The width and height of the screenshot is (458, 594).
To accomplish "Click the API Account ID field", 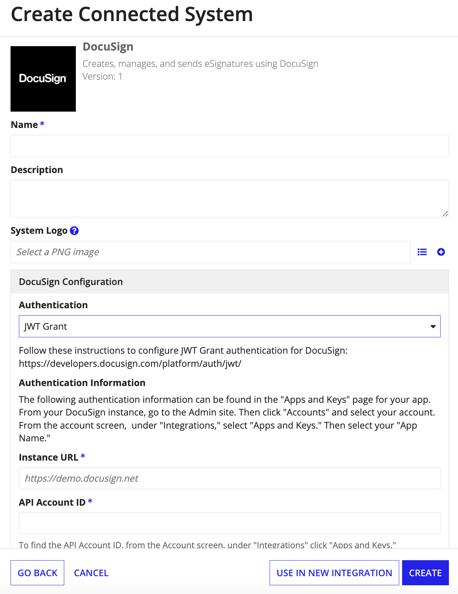I will pyautogui.click(x=229, y=523).
